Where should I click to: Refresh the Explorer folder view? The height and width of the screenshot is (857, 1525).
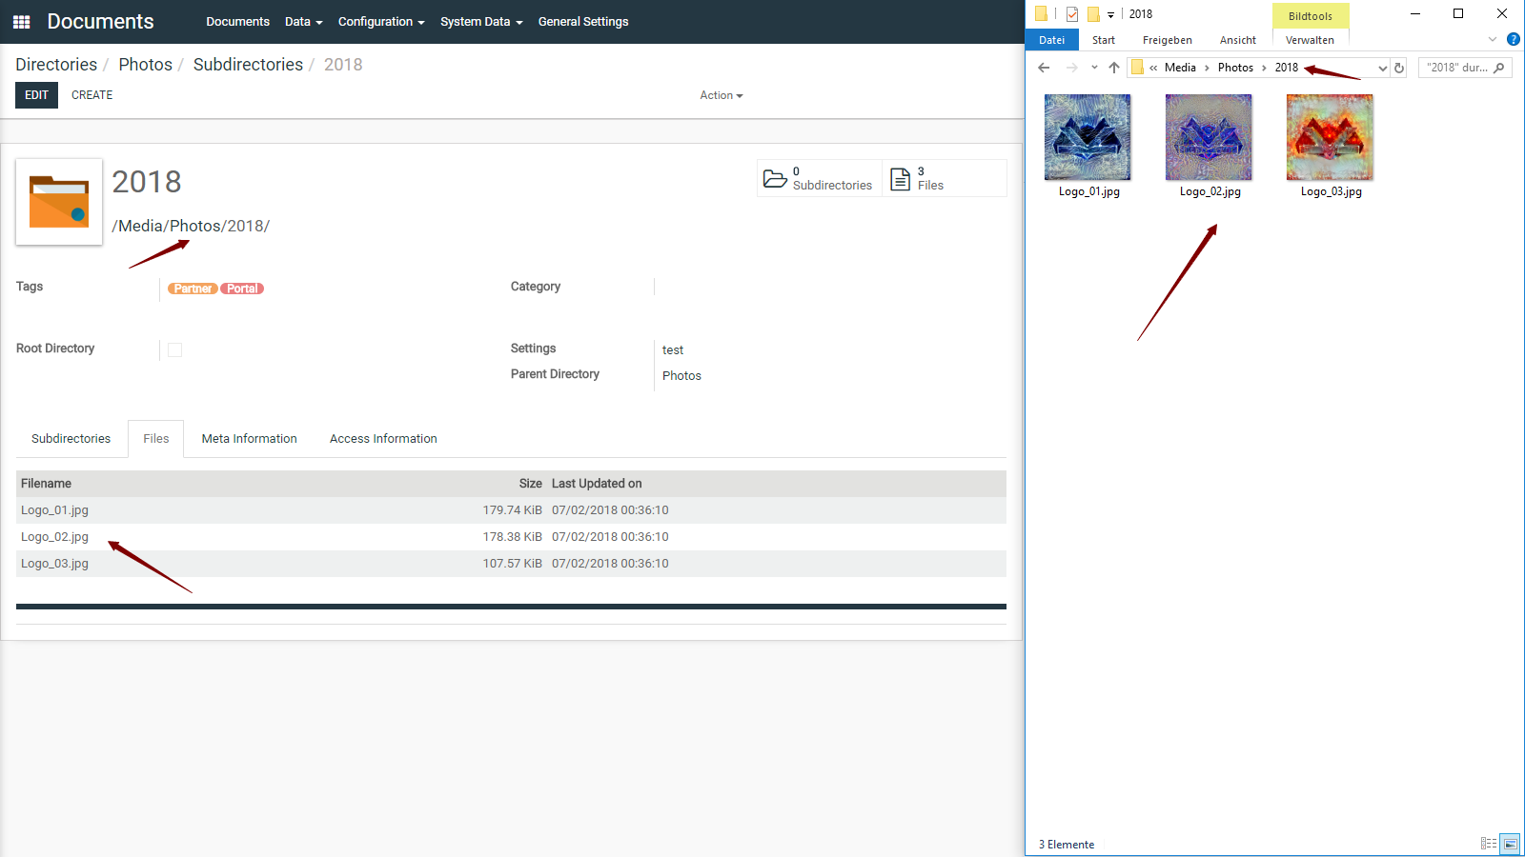coord(1399,68)
